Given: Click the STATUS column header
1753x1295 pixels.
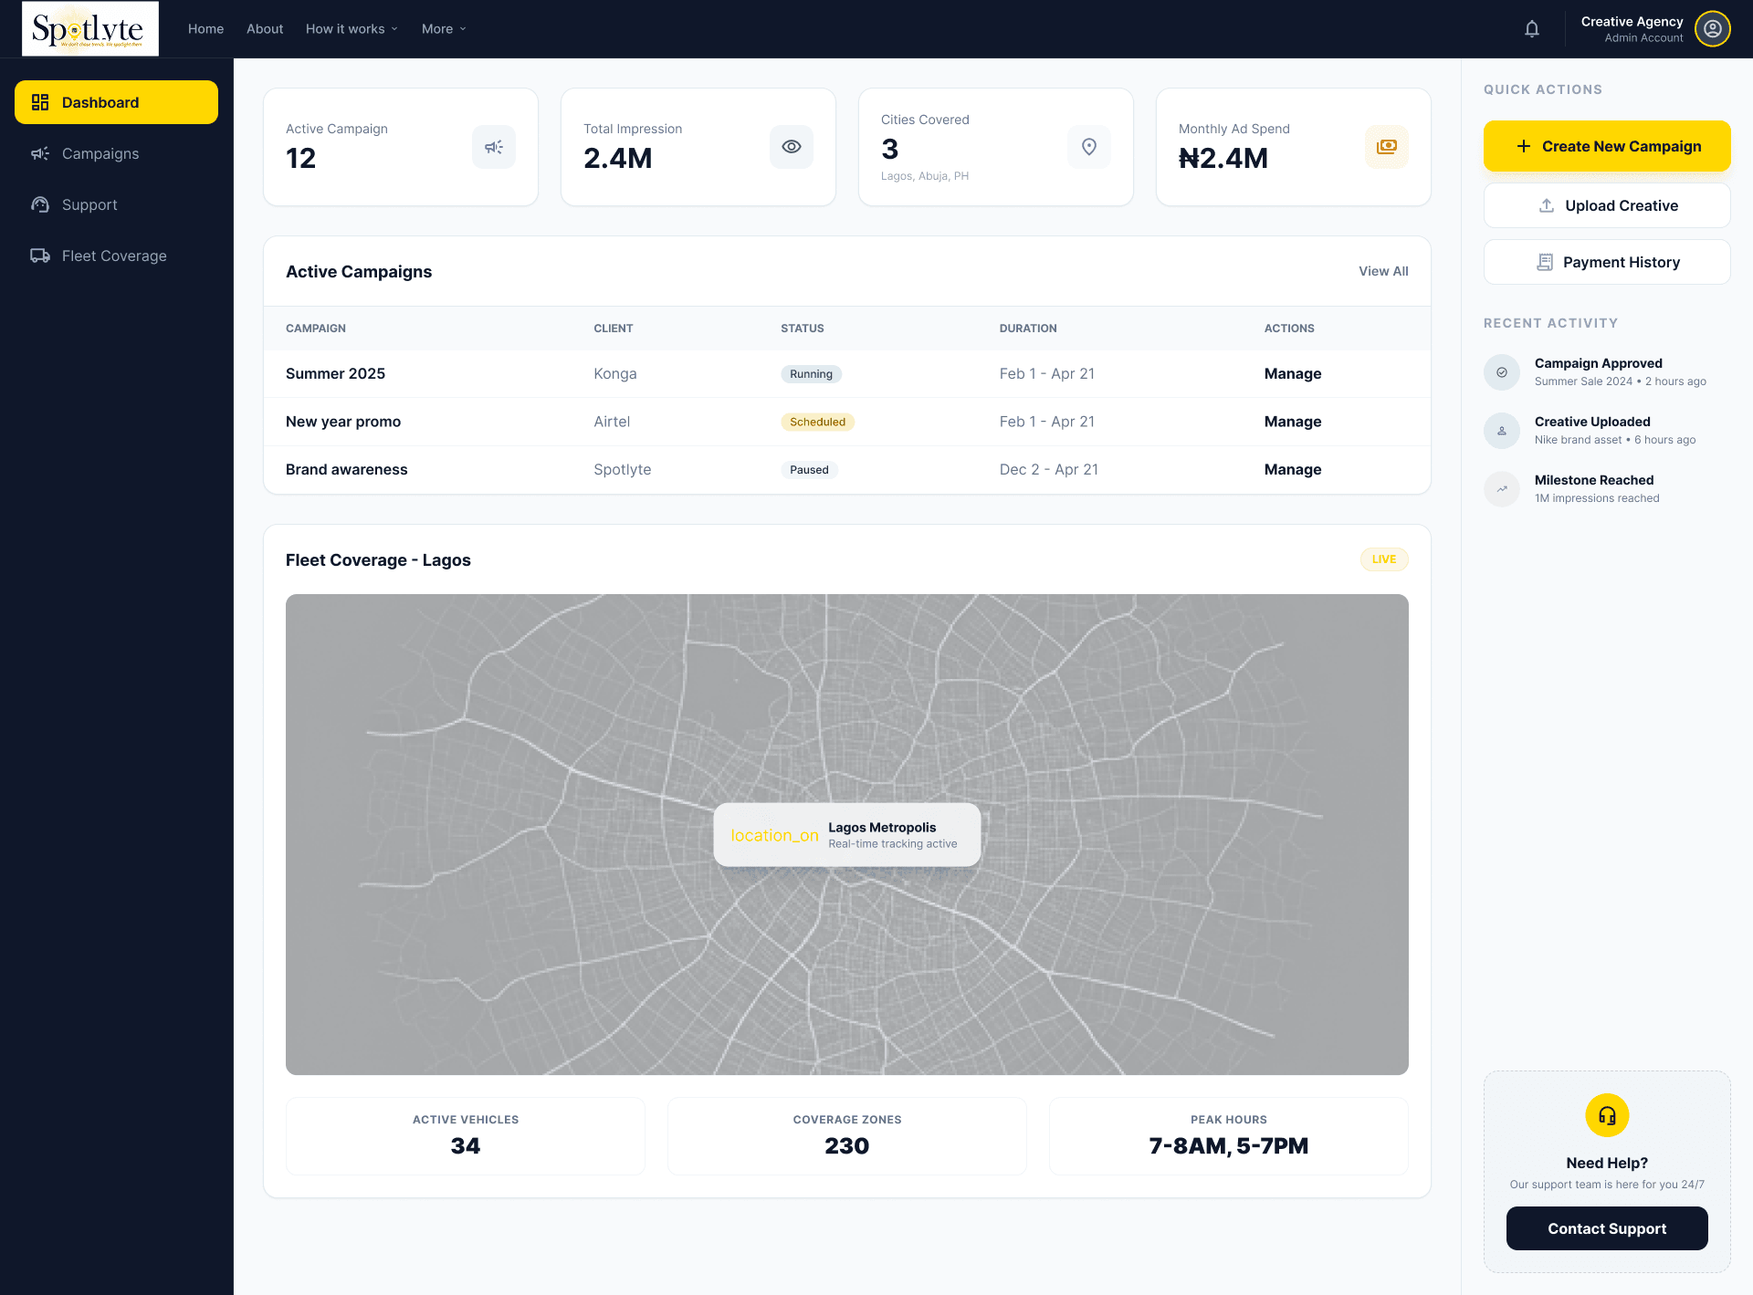Looking at the screenshot, I should tap(803, 329).
